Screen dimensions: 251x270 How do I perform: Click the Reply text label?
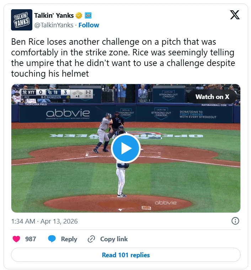pos(69,239)
